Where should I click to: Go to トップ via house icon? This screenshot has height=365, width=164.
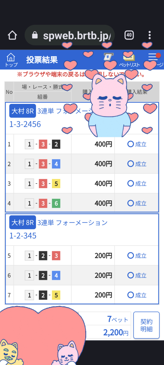point(11,60)
